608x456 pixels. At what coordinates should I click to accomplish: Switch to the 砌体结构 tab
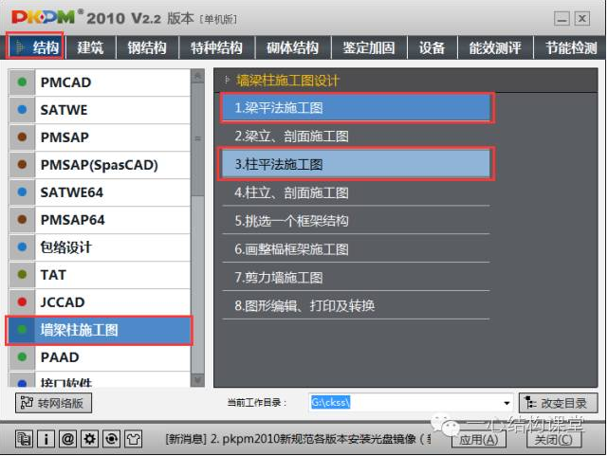(293, 47)
